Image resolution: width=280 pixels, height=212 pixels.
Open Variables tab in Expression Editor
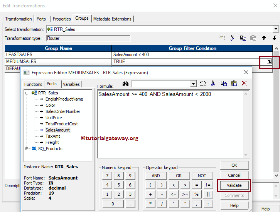(71, 84)
